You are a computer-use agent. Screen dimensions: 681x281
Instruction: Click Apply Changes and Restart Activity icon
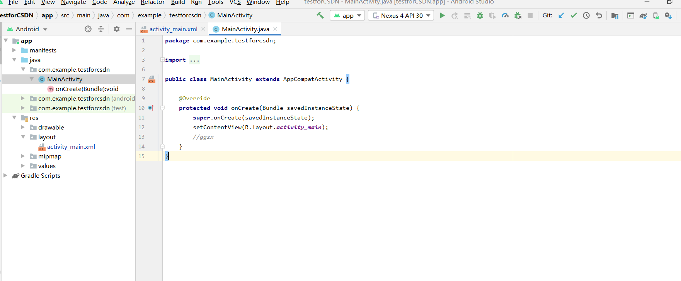455,15
